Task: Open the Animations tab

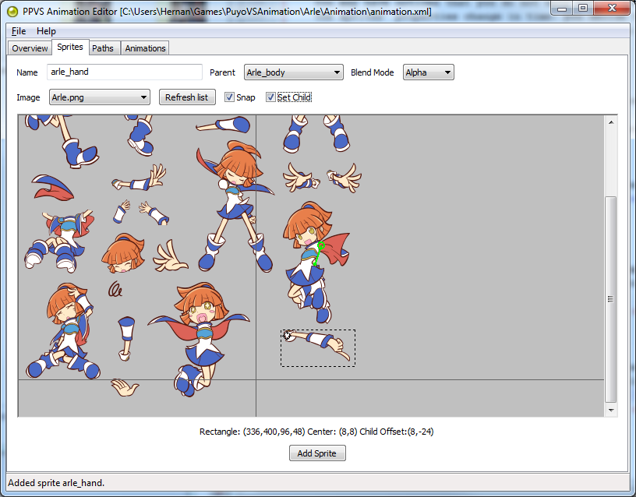Action: (x=145, y=48)
